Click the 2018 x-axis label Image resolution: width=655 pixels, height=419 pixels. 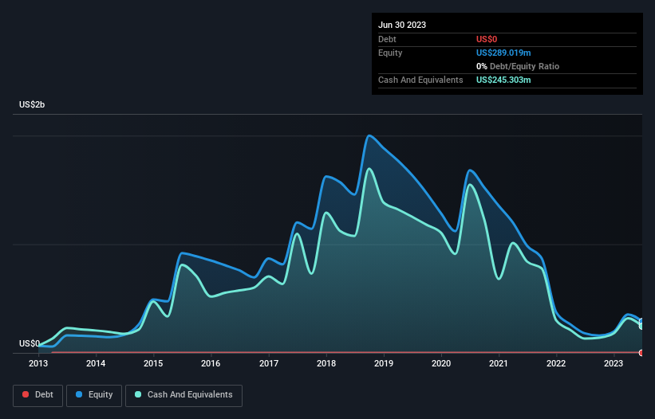[326, 363]
